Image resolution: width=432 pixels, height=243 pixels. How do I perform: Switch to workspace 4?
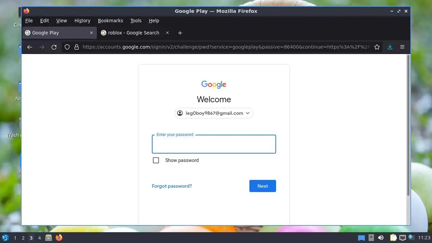pos(39,238)
